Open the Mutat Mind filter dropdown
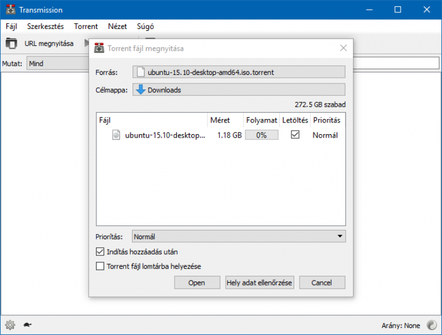 coord(58,63)
